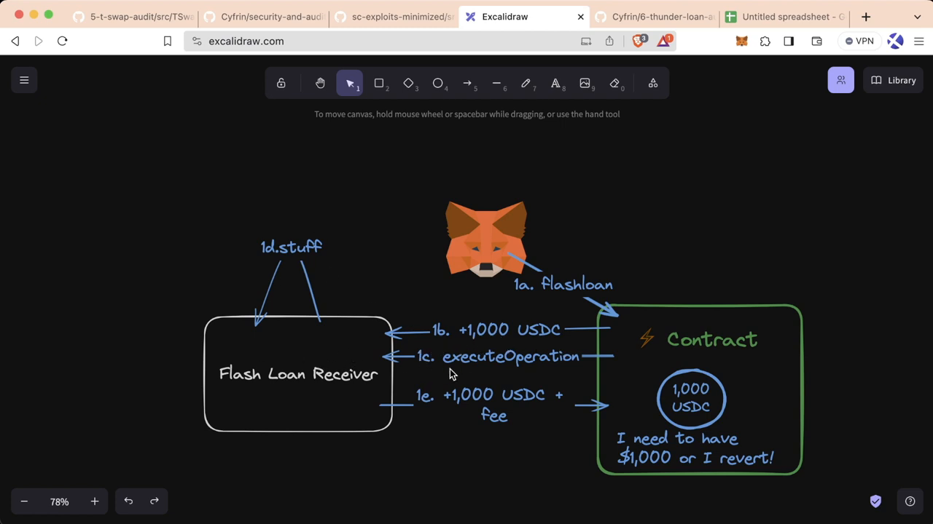This screenshot has width=933, height=524.
Task: Select the Rectangle tool
Action: tap(379, 84)
